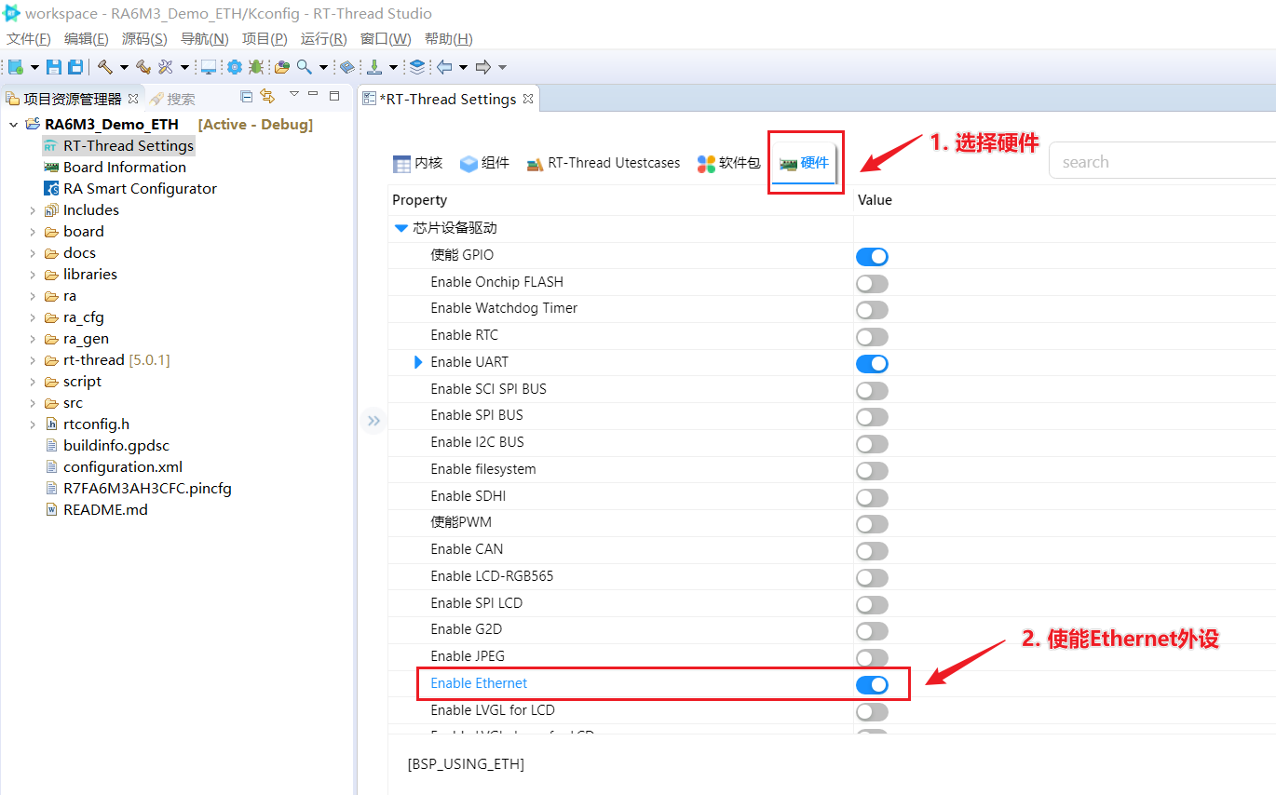Collapse the RA6M3_Demo_ETH project node

coord(14,125)
